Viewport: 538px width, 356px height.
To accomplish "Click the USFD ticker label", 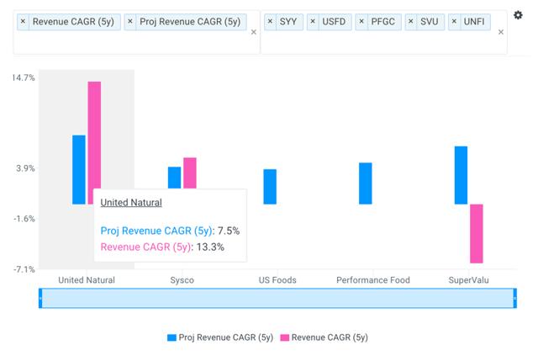I will [334, 22].
